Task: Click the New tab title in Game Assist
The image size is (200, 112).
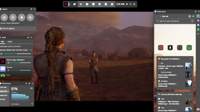Action: (165, 16)
